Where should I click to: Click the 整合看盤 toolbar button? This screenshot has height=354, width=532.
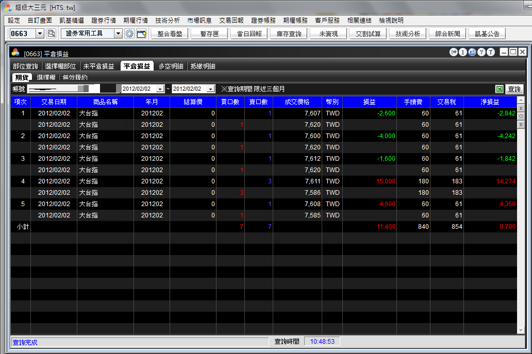click(x=170, y=33)
